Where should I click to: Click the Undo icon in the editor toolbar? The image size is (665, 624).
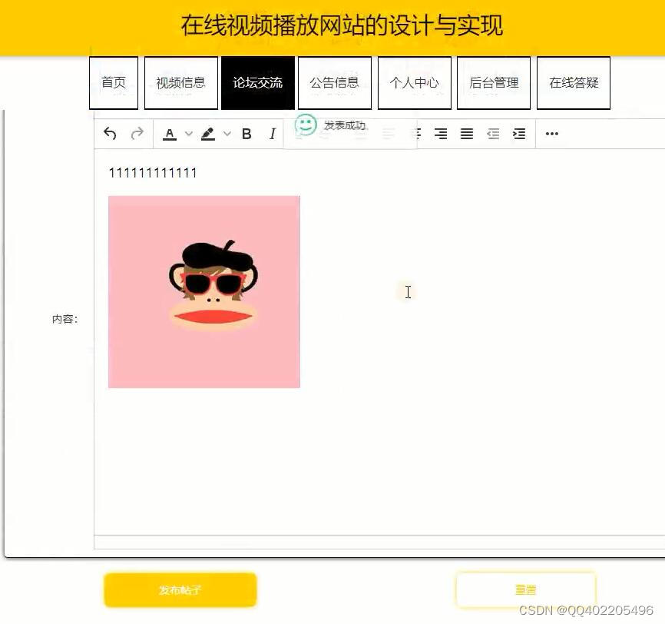point(109,134)
